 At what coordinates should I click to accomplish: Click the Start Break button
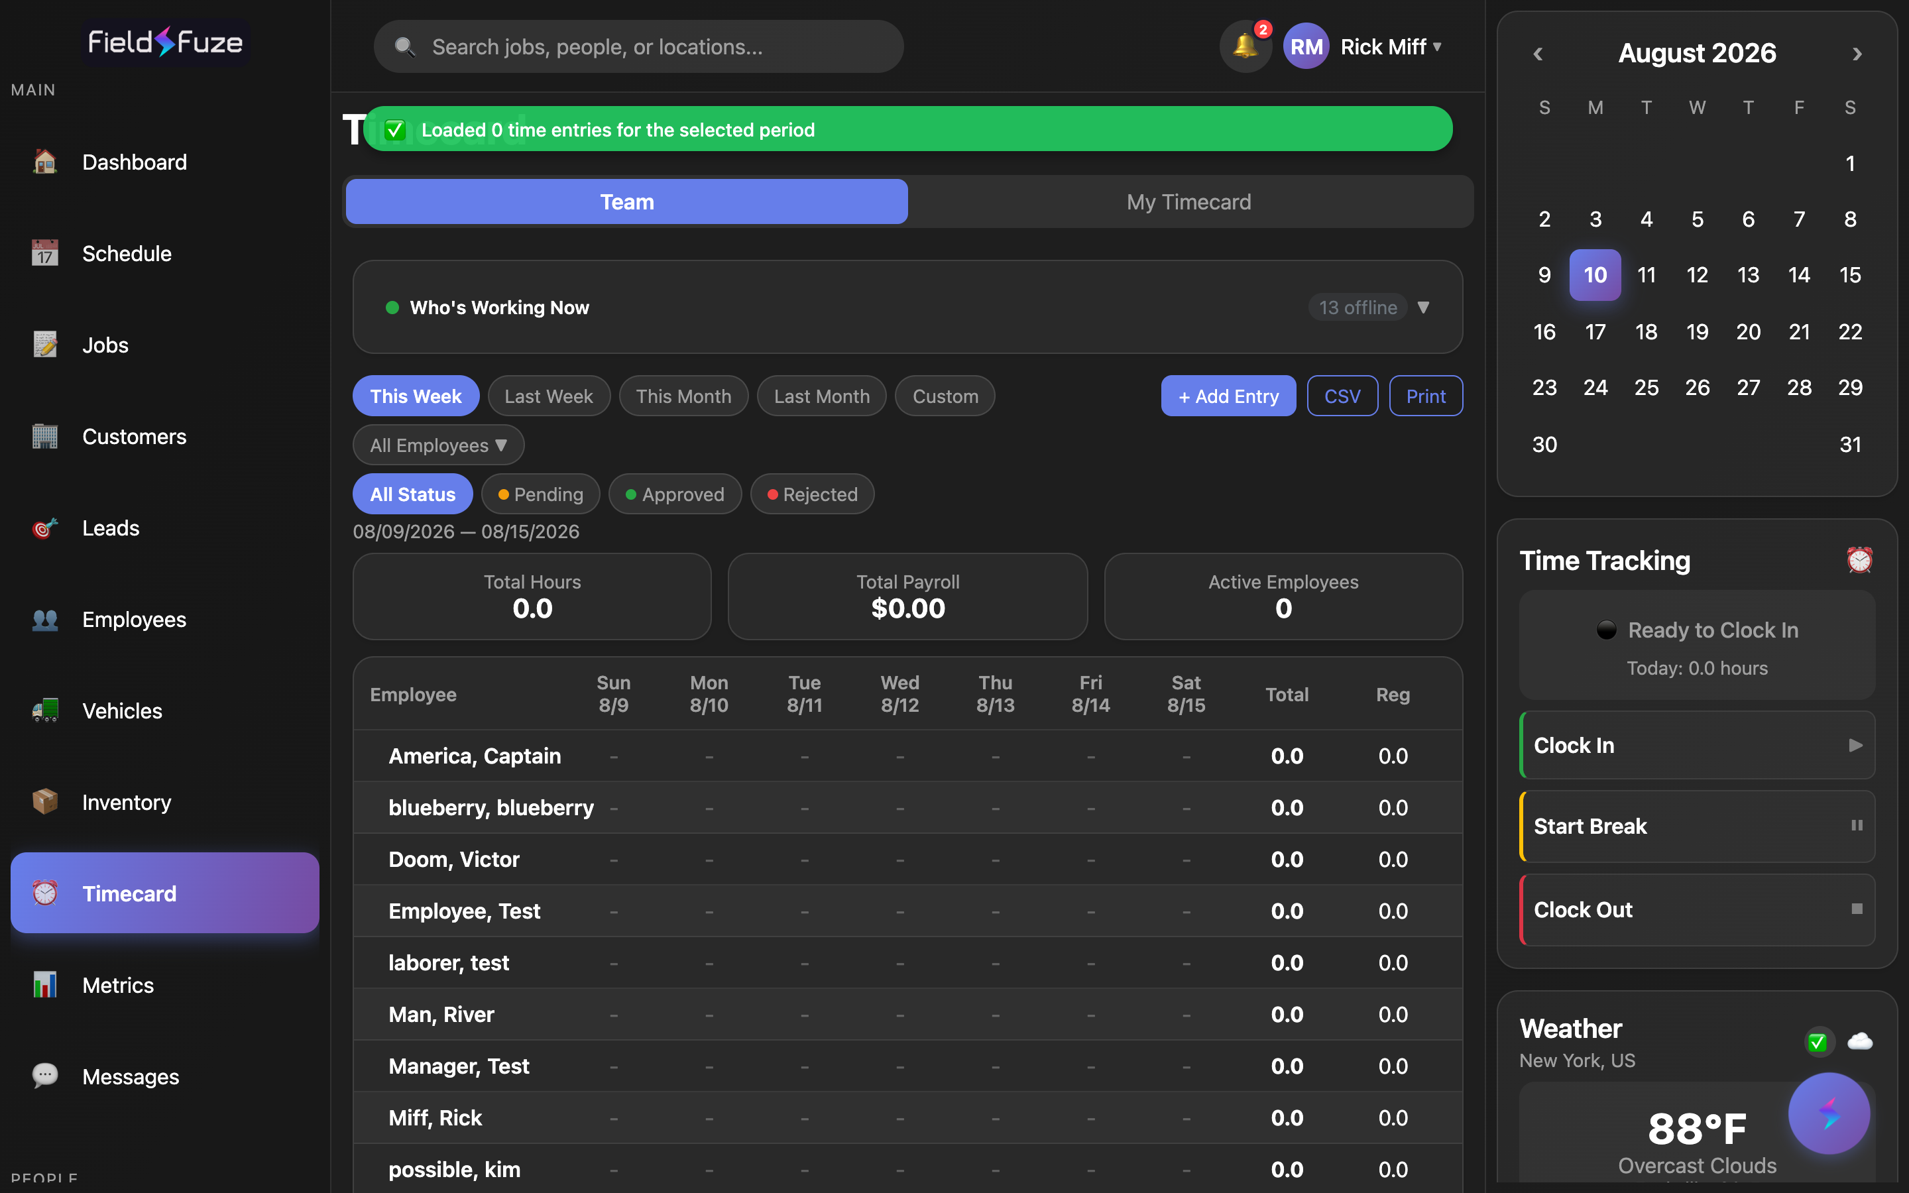tap(1697, 826)
